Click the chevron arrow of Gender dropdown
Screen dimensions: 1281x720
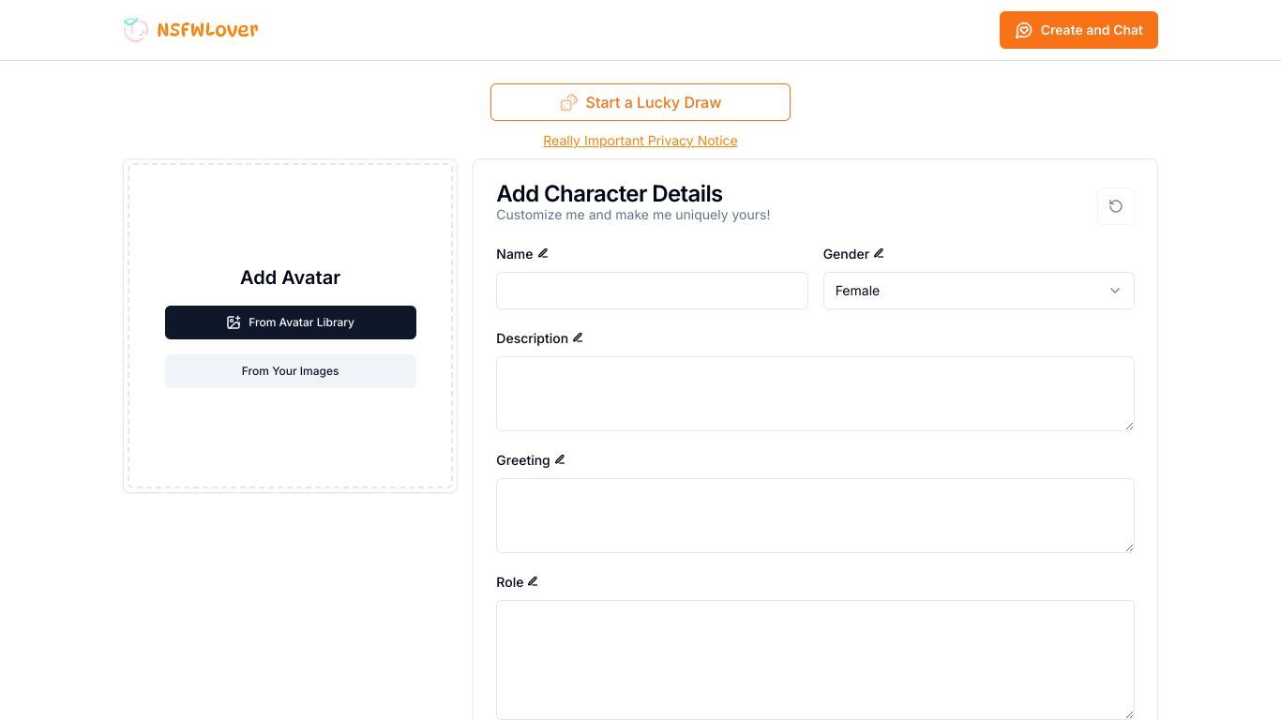1115,291
